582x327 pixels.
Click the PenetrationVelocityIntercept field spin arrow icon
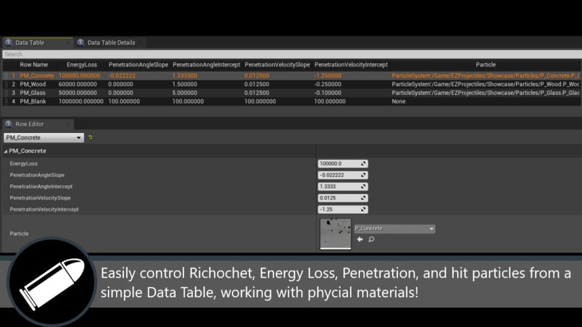(x=363, y=209)
